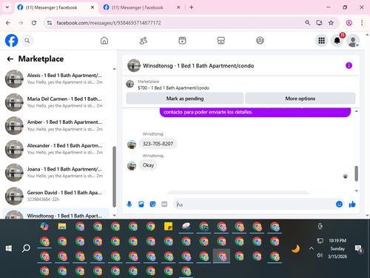The height and width of the screenshot is (278, 370).
Task: Click the Okay message bubble
Action: click(148, 165)
